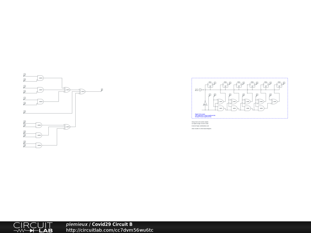Viewport: 311px width, 233px height.
Task: Select the output node label B
Action: point(102,89)
